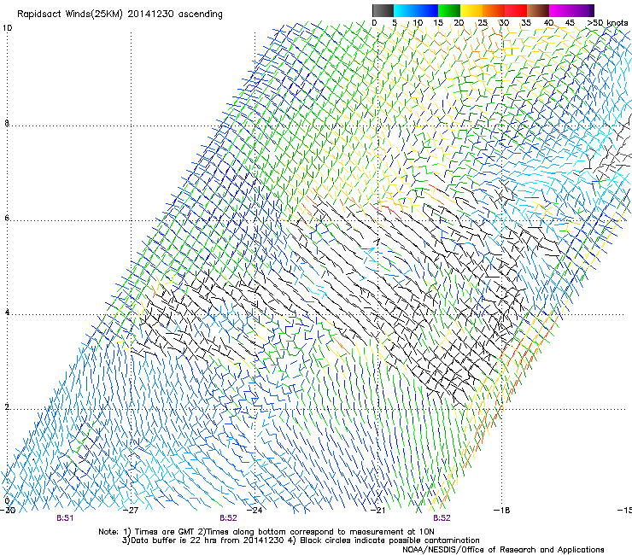The width and height of the screenshot is (632, 555).
Task: Click the purple time label '8:51'
Action: tap(65, 518)
